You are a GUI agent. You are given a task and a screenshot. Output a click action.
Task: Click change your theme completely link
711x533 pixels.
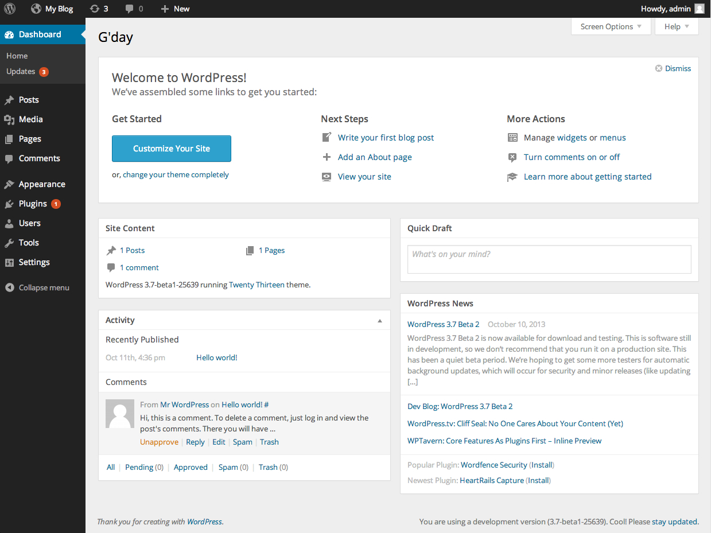click(x=176, y=174)
